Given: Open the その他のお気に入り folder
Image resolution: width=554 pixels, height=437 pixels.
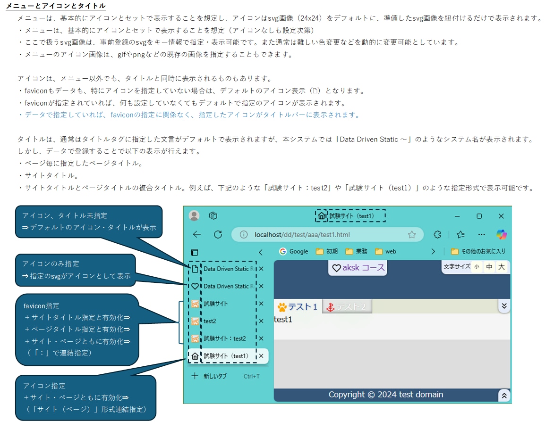Looking at the screenshot, I should (478, 251).
